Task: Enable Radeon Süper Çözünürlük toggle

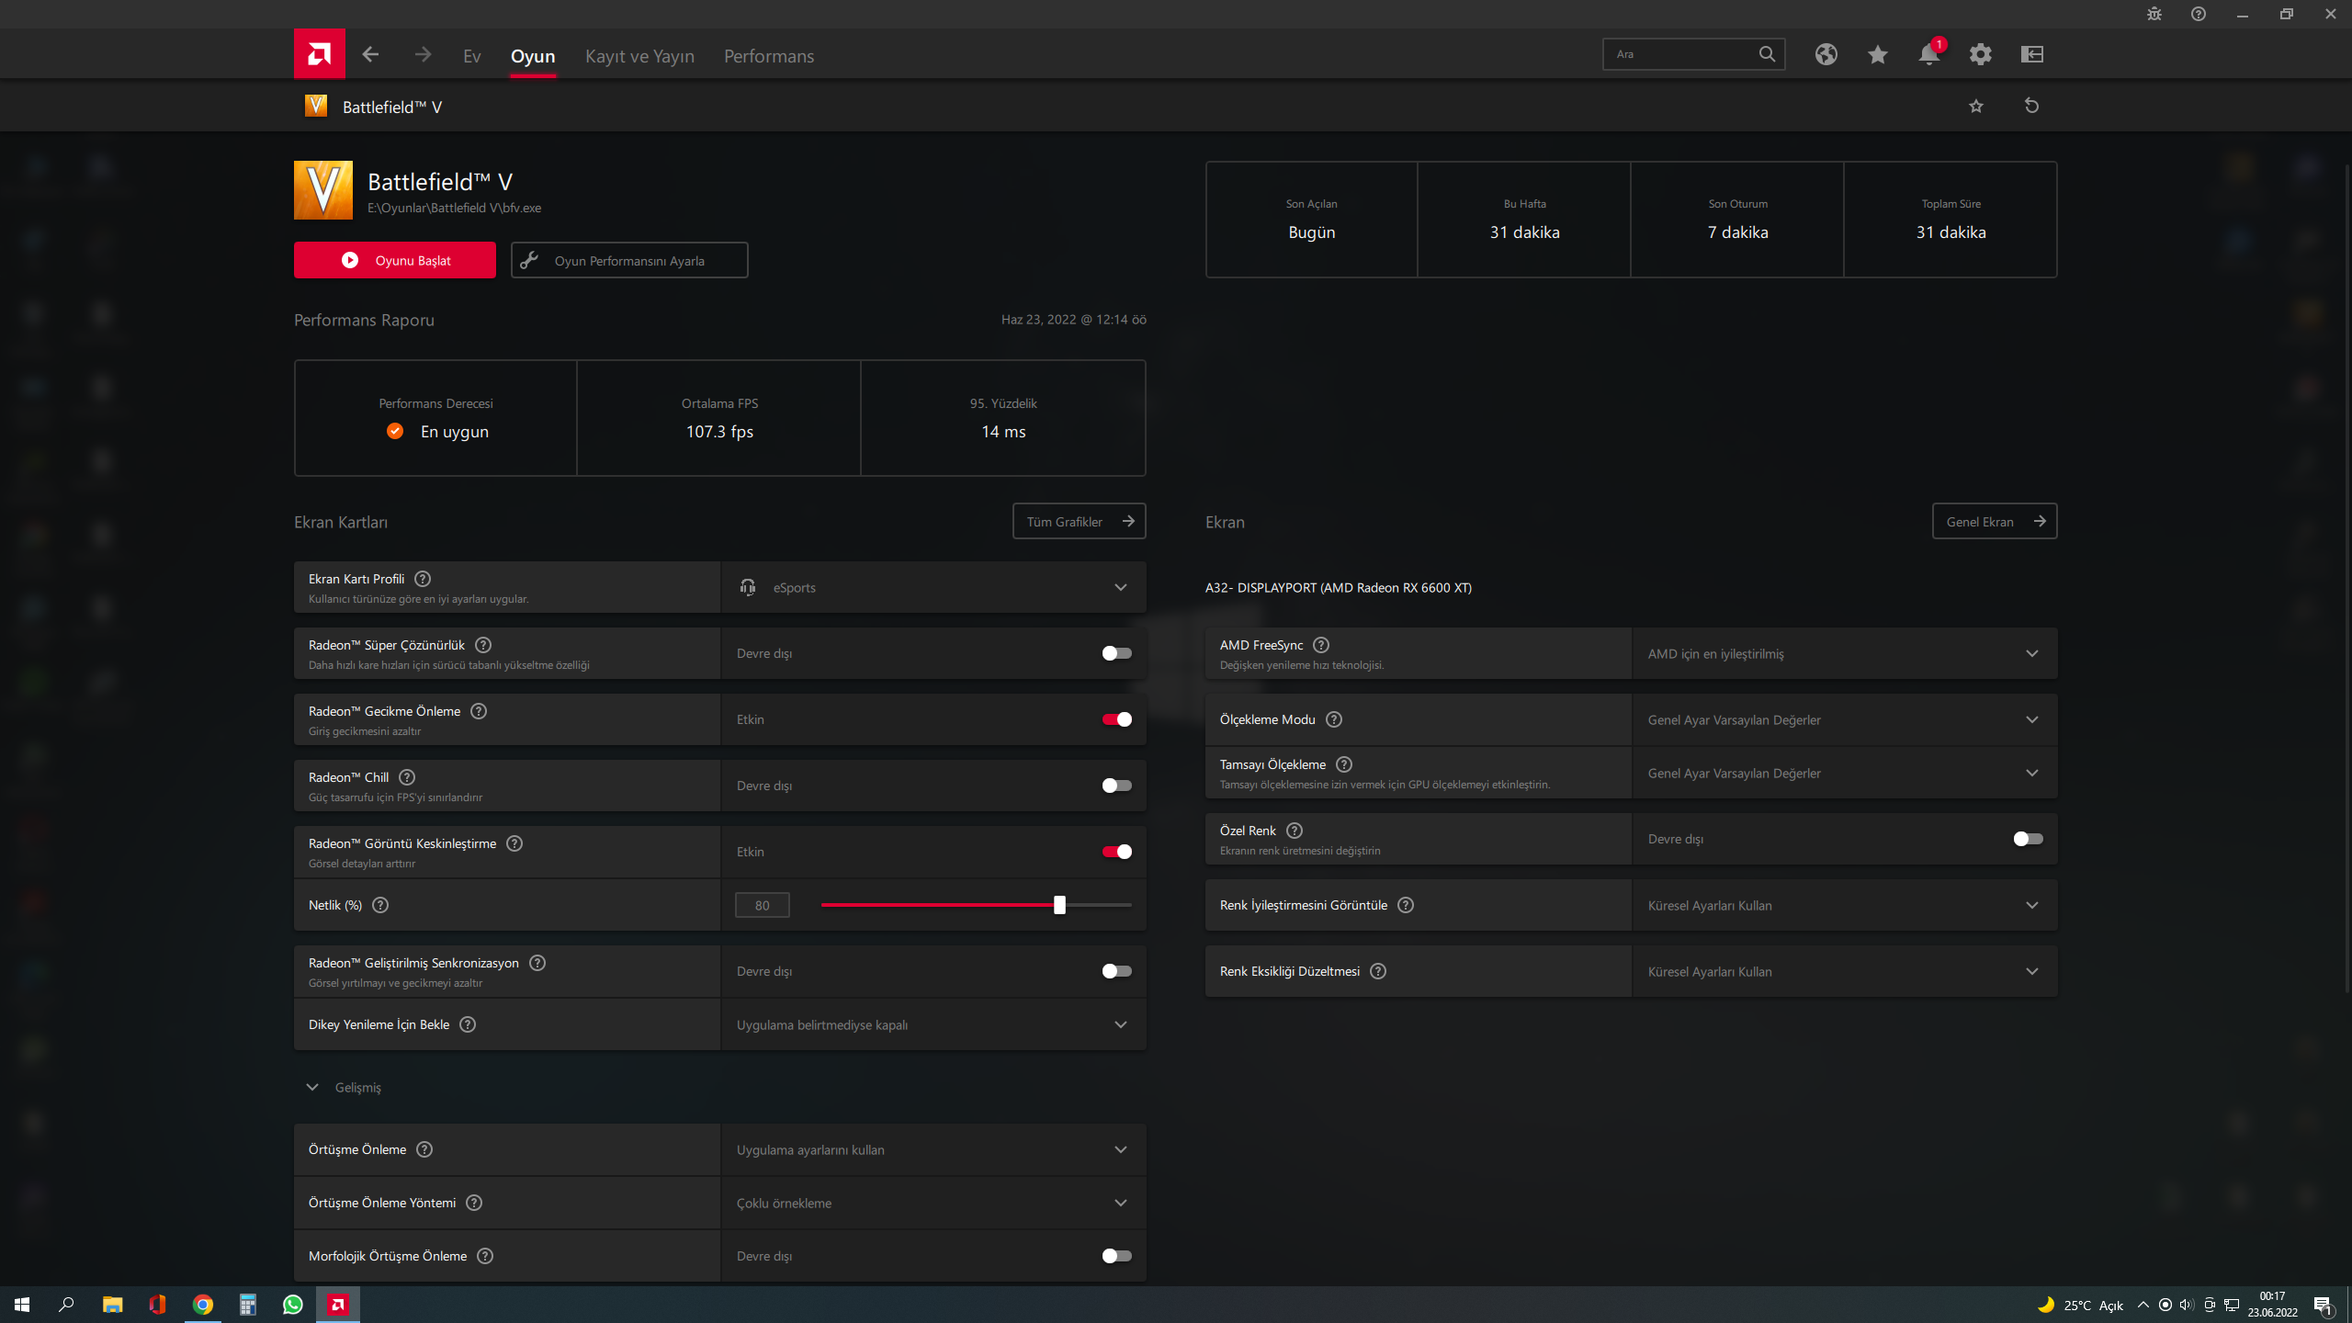Action: (x=1116, y=653)
